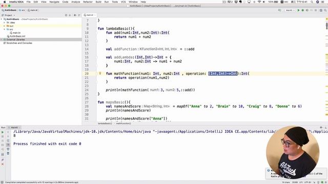Collapse all in the Project panel

70,15
